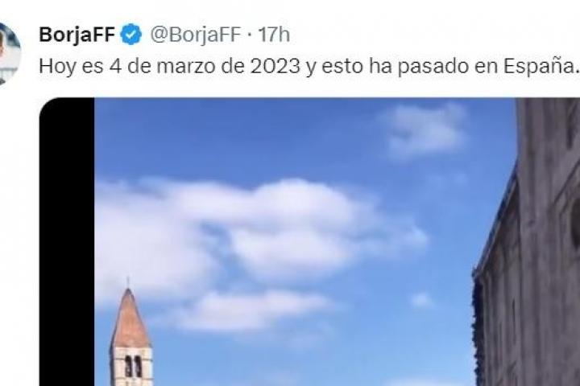Screen dimensions: 580x386
Task: Click the tweet text starting "Hoy es"
Action: pos(309,67)
